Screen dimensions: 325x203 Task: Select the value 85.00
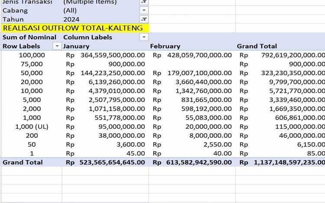click(x=316, y=153)
